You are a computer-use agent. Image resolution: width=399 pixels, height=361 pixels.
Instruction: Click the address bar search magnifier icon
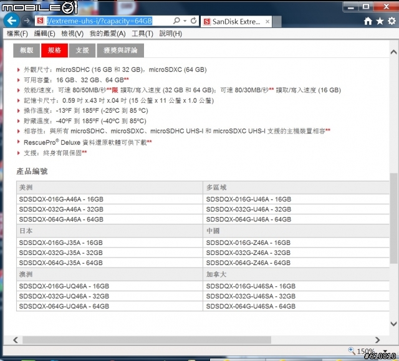coord(176,21)
